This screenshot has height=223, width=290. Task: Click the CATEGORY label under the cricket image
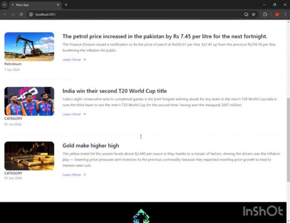(13, 119)
